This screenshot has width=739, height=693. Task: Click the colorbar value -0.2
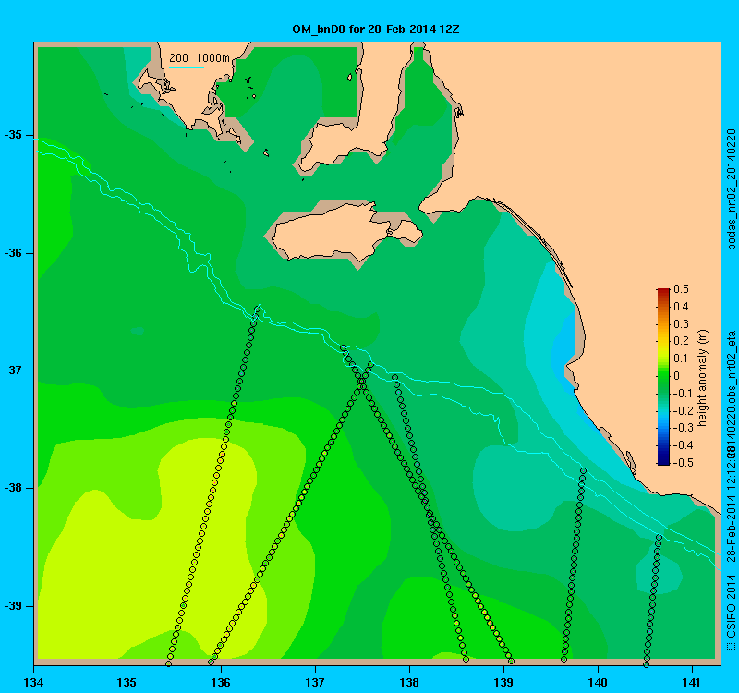pyautogui.click(x=682, y=410)
